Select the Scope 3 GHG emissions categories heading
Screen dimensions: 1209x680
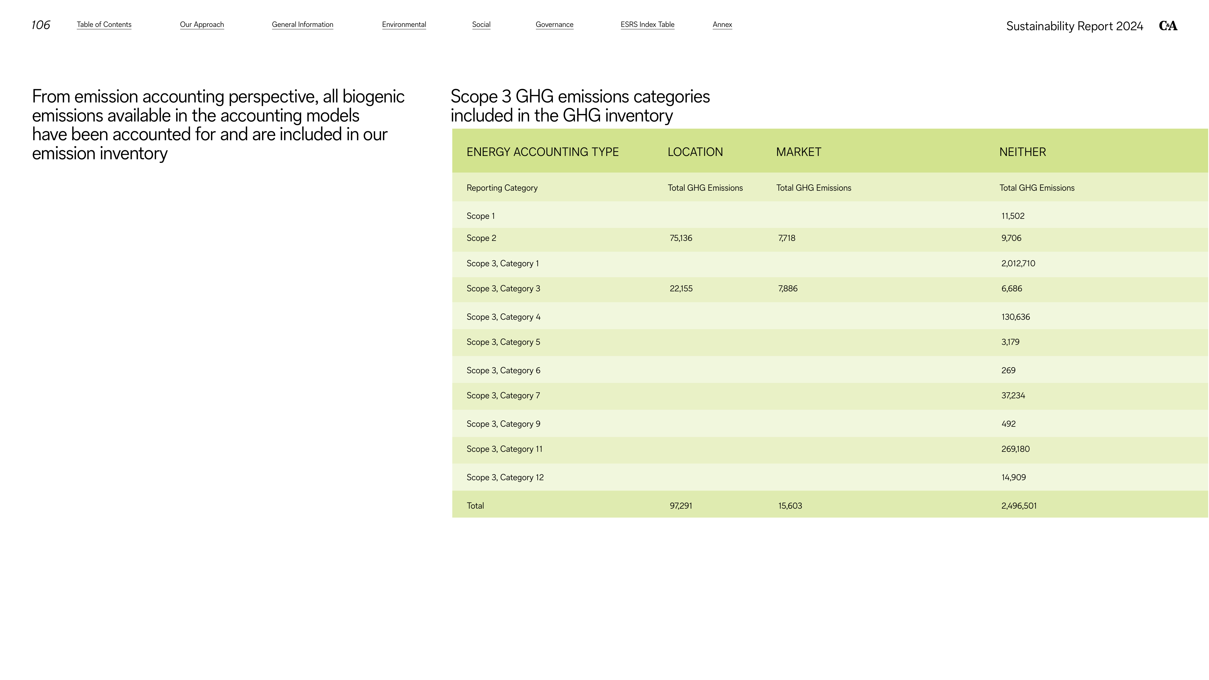580,106
